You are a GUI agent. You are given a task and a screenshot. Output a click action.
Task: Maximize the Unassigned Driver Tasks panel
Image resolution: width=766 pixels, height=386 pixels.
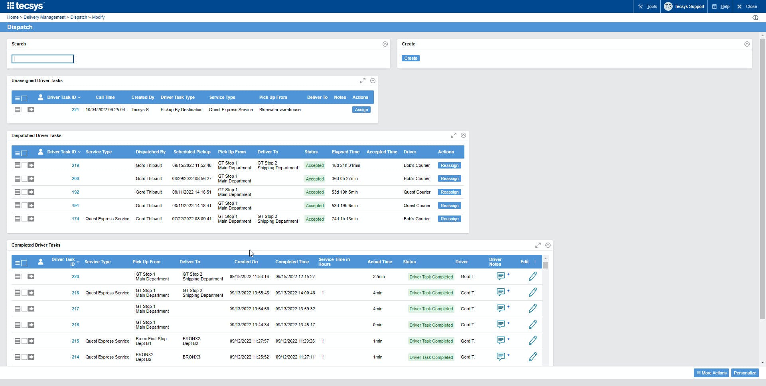[x=363, y=81]
